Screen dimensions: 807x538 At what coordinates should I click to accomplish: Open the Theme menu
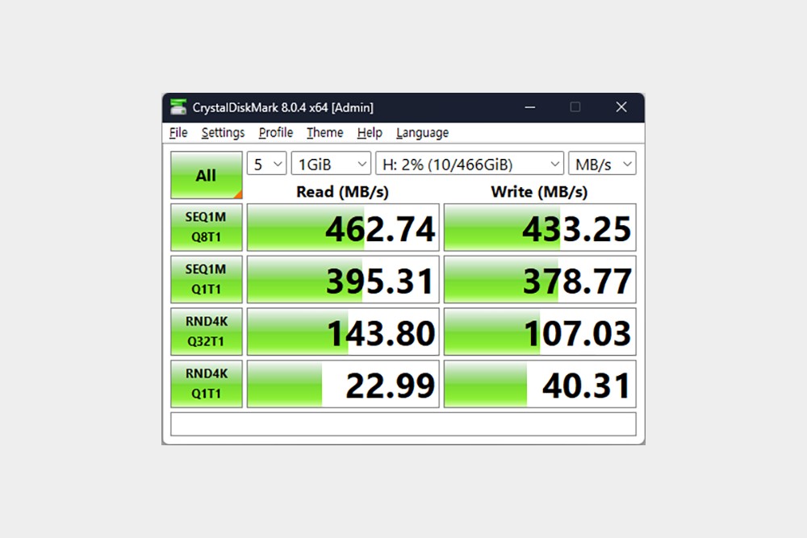[324, 133]
